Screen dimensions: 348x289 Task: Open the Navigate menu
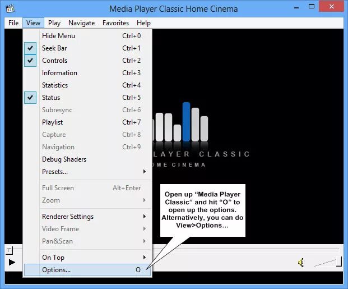81,23
